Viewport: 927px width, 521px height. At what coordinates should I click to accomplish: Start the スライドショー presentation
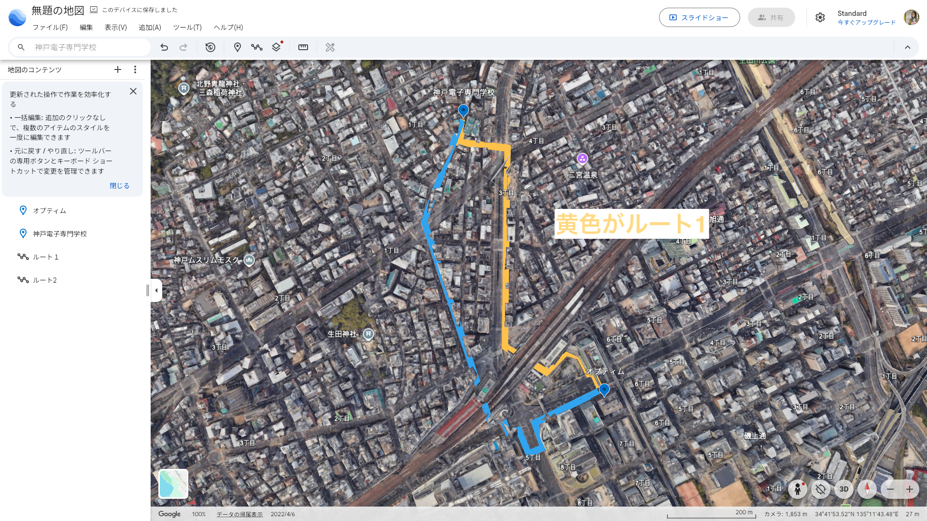pyautogui.click(x=700, y=17)
